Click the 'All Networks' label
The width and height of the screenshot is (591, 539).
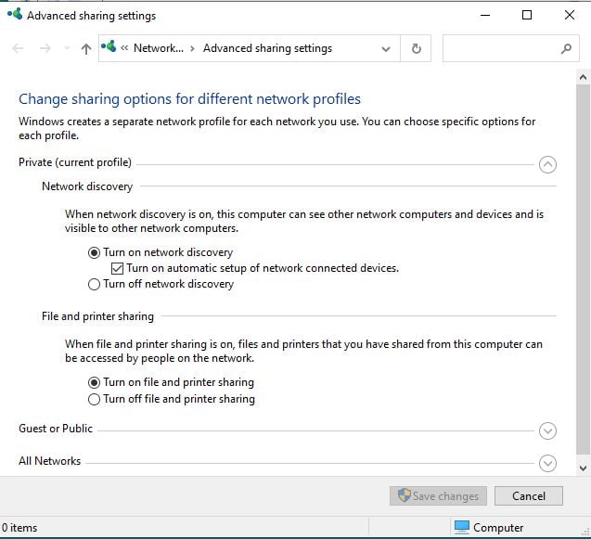click(50, 461)
